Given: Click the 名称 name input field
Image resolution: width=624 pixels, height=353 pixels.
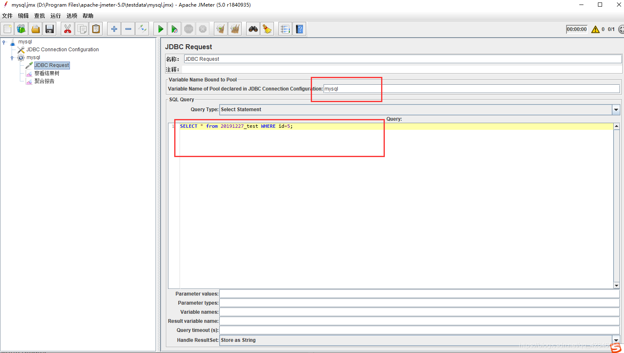Looking at the screenshot, I should pyautogui.click(x=402, y=59).
